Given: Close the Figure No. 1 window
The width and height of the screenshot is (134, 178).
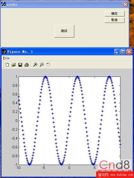Looking at the screenshot, I should (129, 52).
